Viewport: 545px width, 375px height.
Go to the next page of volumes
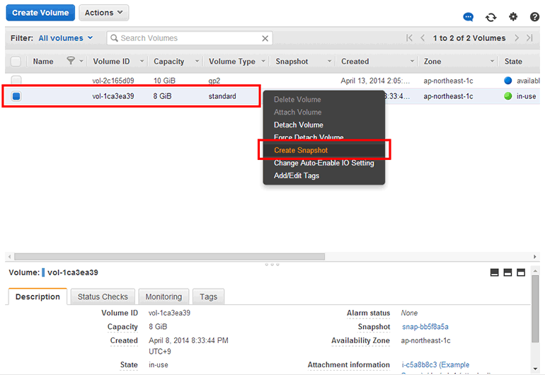tap(517, 38)
